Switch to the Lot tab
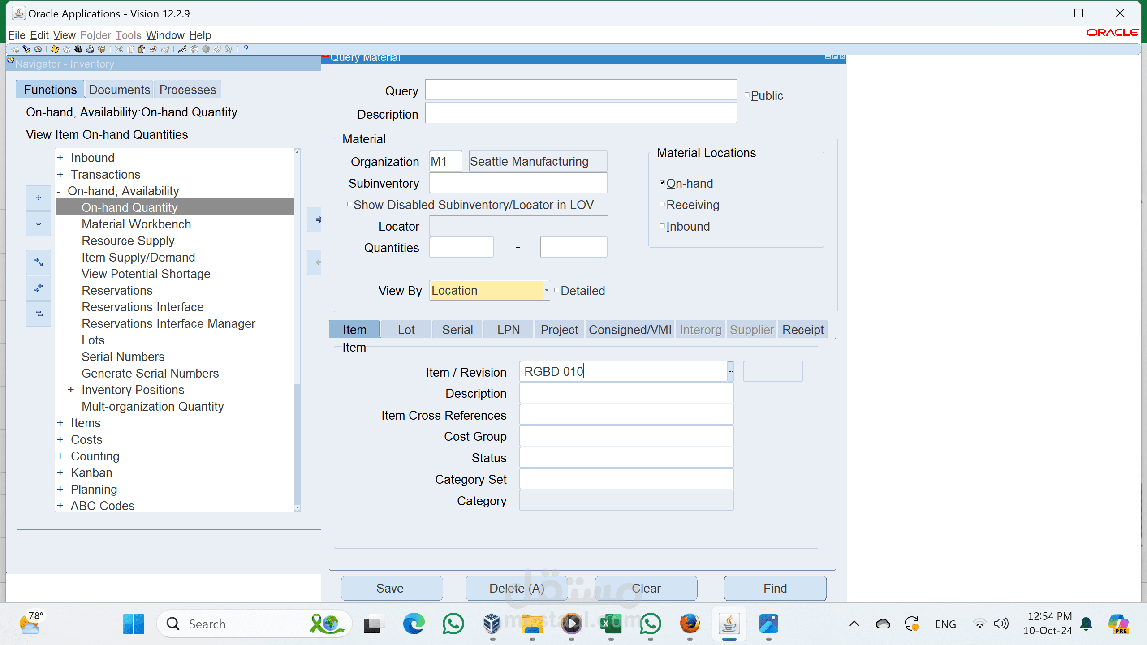This screenshot has height=645, width=1147. [x=406, y=330]
